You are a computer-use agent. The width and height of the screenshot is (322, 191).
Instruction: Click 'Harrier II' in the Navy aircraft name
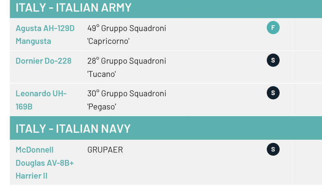pyautogui.click(x=31, y=176)
